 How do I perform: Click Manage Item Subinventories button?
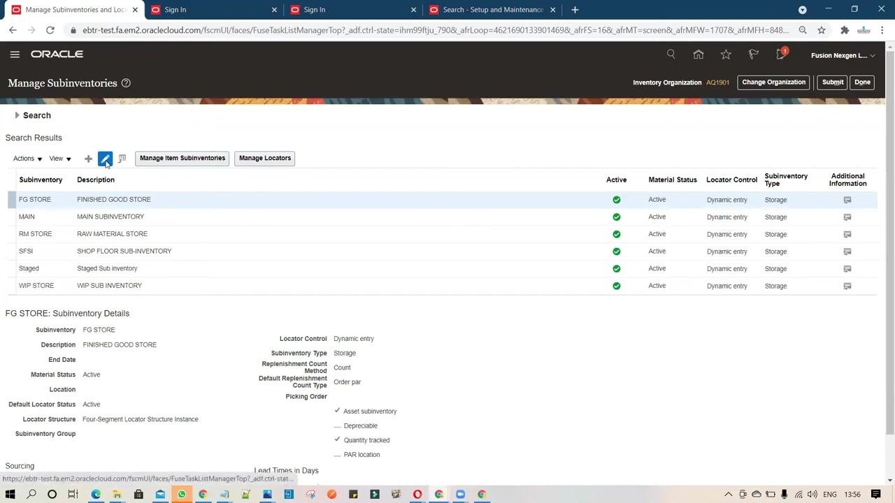click(x=182, y=158)
